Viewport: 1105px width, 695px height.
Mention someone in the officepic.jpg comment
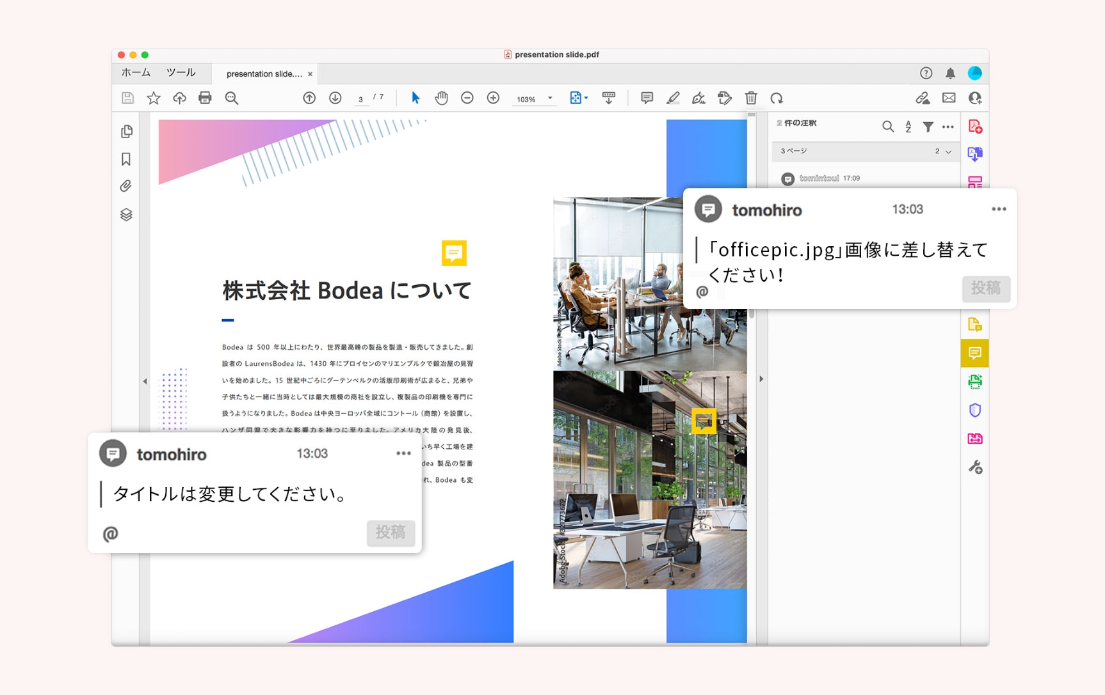[x=702, y=292]
